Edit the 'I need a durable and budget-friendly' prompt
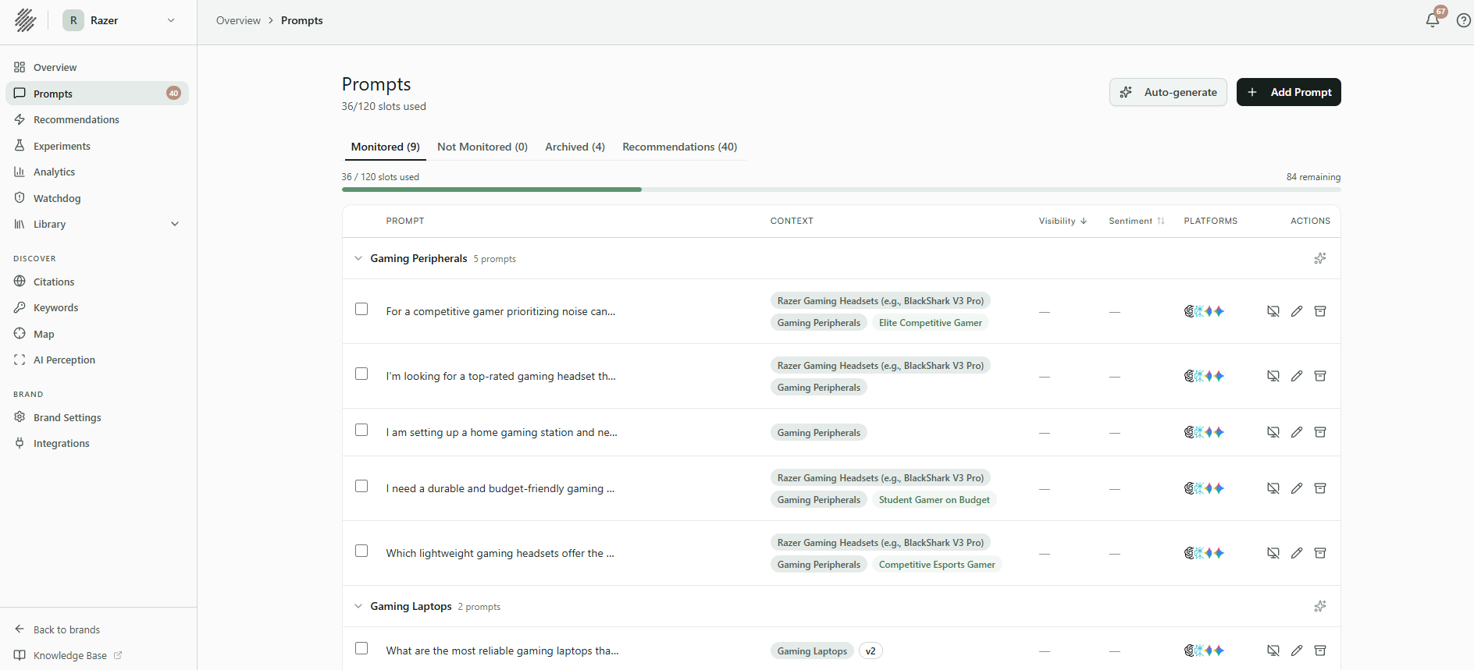The width and height of the screenshot is (1474, 670). pyautogui.click(x=1296, y=488)
